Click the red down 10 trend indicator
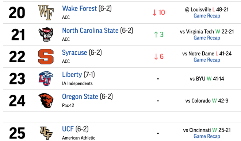This screenshot has width=241, height=141. pos(158,12)
